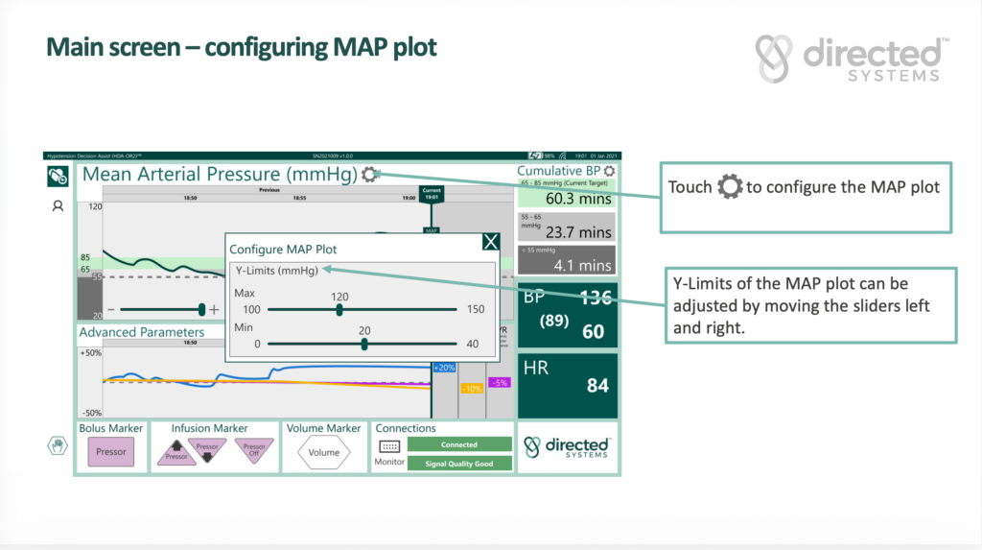Image resolution: width=982 pixels, height=550 pixels.
Task: Click the zoom-out minus sign
Action: (x=111, y=310)
